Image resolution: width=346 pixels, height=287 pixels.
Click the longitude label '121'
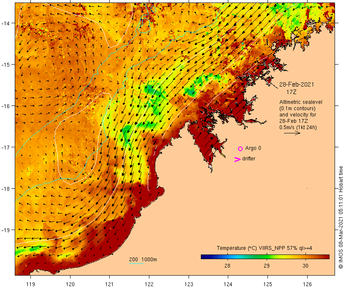click(x=109, y=284)
